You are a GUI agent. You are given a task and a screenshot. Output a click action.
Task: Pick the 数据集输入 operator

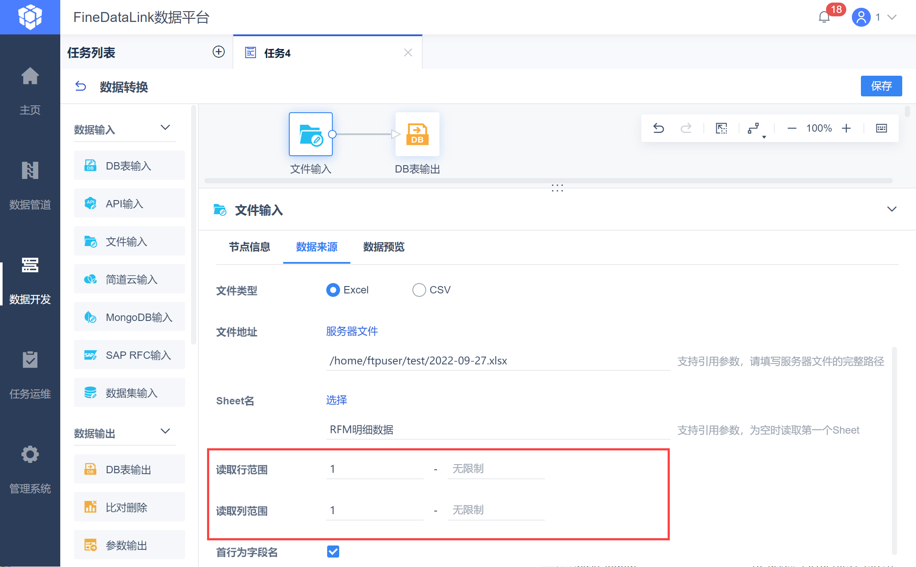click(x=130, y=393)
